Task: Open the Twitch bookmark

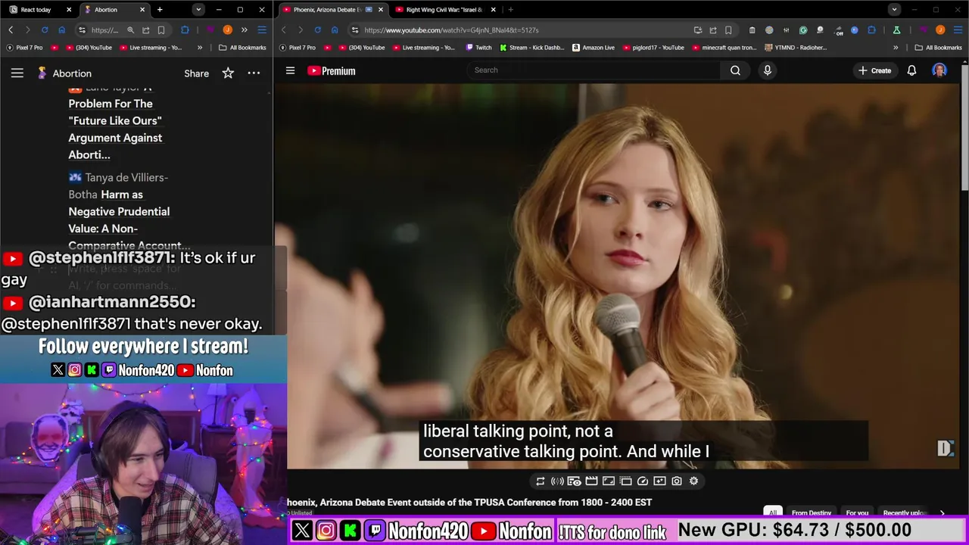Action: pyautogui.click(x=478, y=47)
